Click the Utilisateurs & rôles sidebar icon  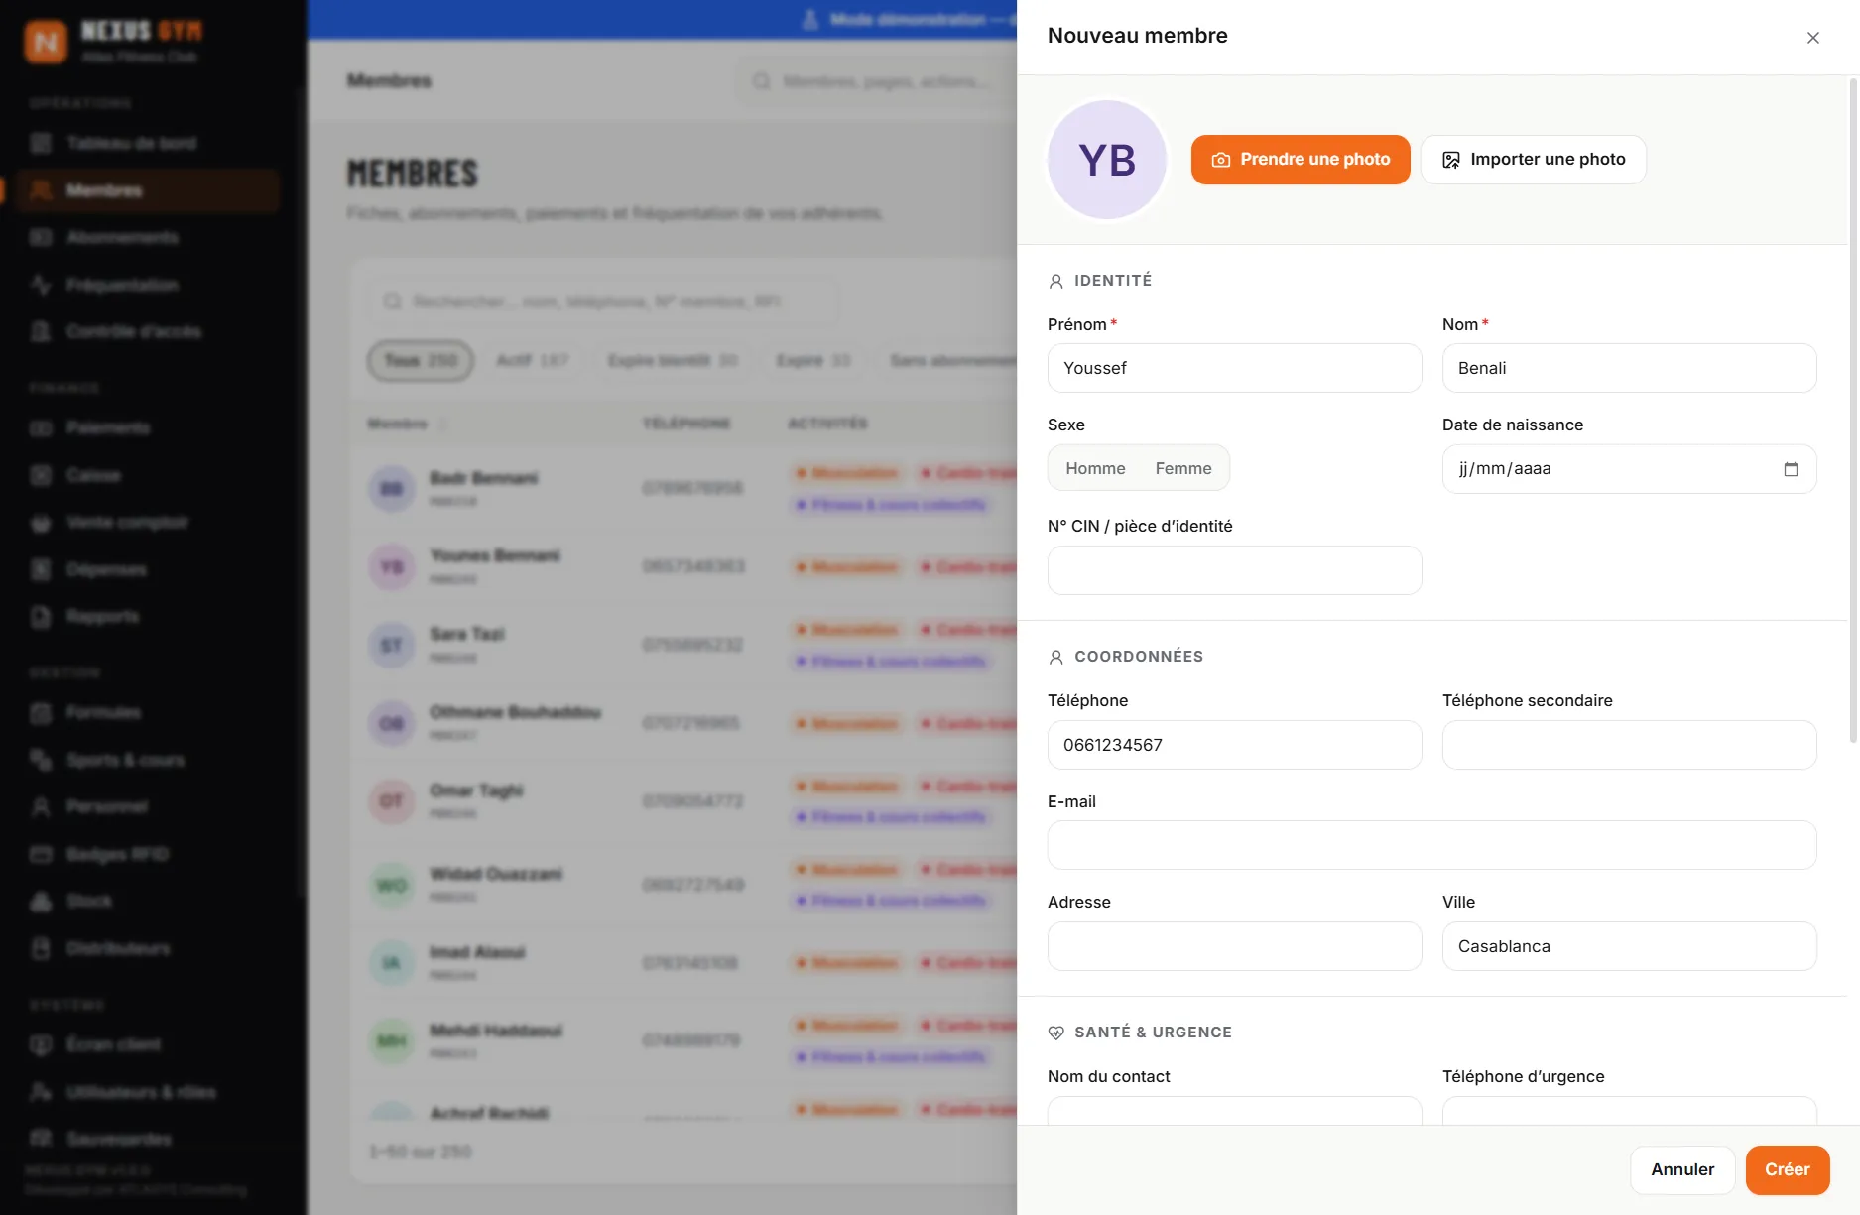click(x=41, y=1092)
